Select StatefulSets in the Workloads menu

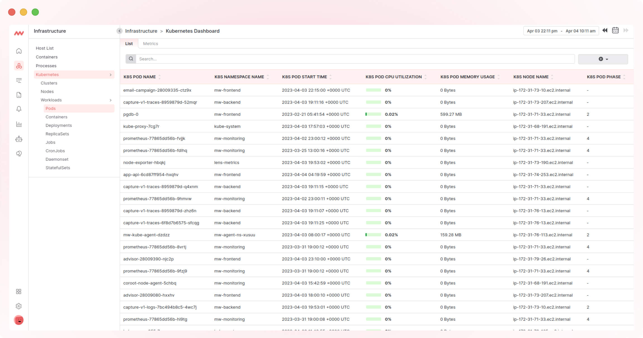58,167
